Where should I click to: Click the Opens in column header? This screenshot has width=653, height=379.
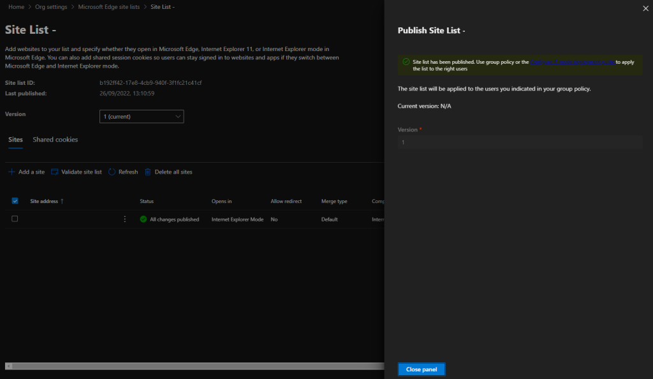[221, 201]
